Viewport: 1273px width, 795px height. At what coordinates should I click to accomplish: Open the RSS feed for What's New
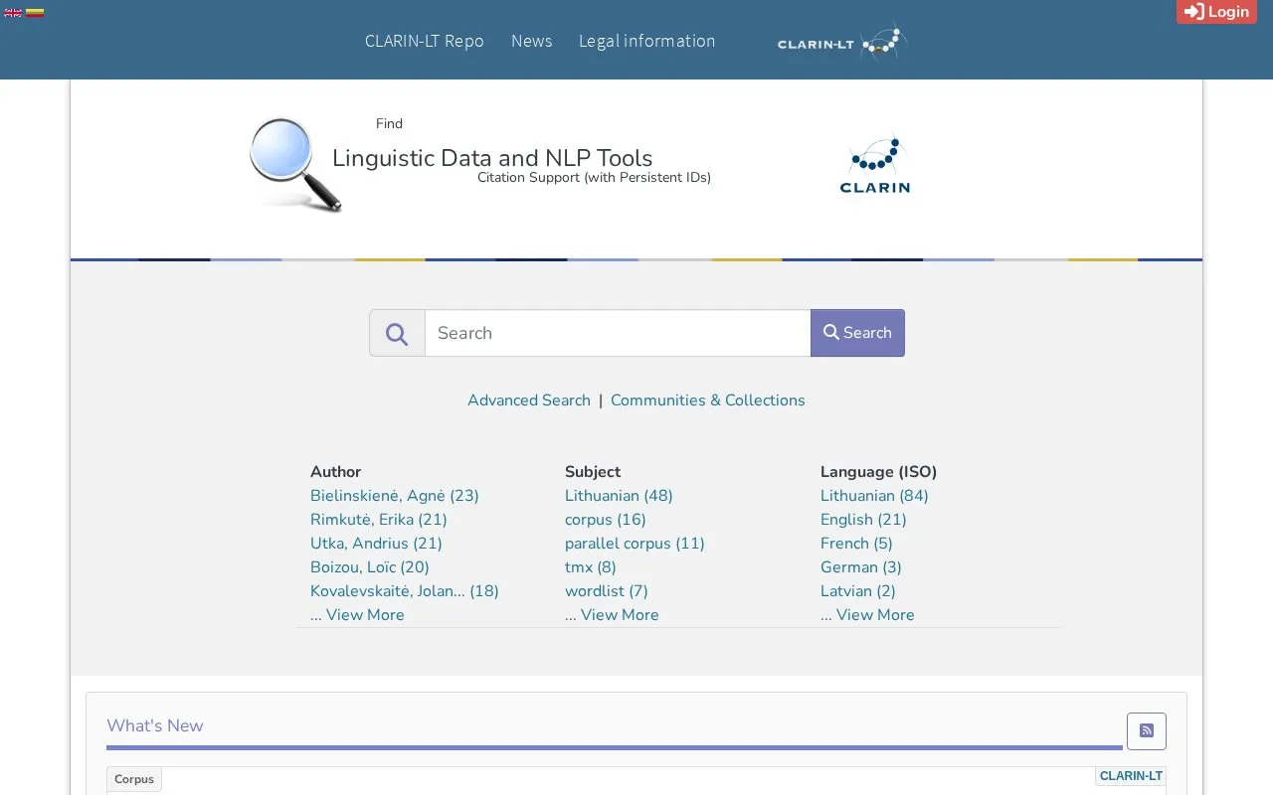click(x=1147, y=731)
